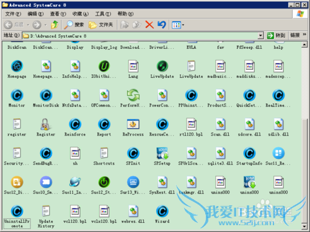310x232 pixels.
Task: Toggle the Folders (文件夹) pane
Action: (101, 25)
